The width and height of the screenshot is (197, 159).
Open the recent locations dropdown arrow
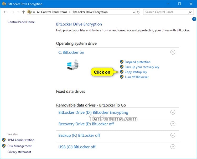(x=18, y=12)
